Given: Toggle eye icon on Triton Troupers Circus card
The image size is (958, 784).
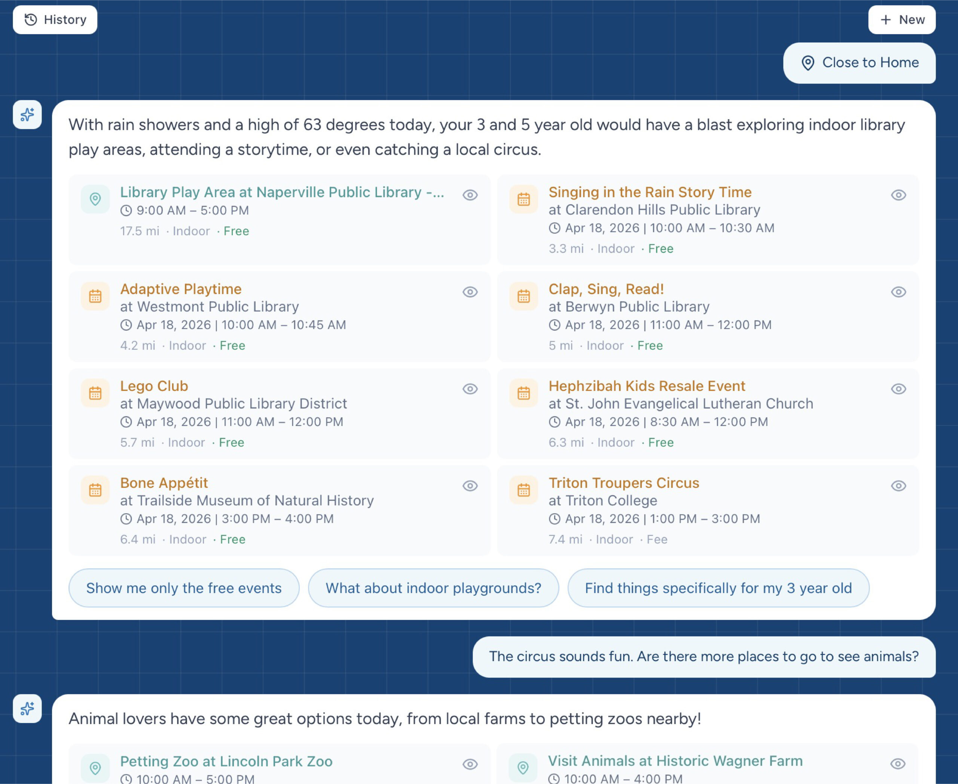Looking at the screenshot, I should [898, 486].
